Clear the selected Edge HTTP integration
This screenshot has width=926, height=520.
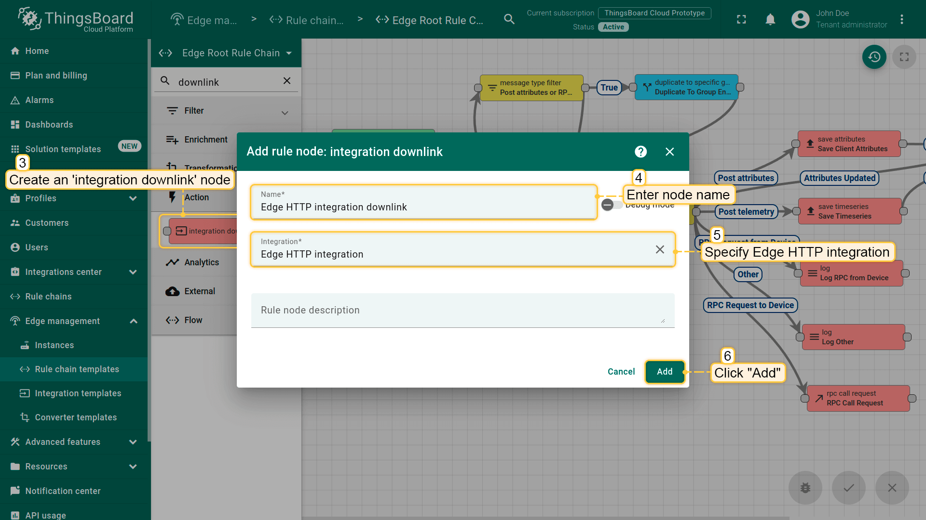click(x=660, y=249)
